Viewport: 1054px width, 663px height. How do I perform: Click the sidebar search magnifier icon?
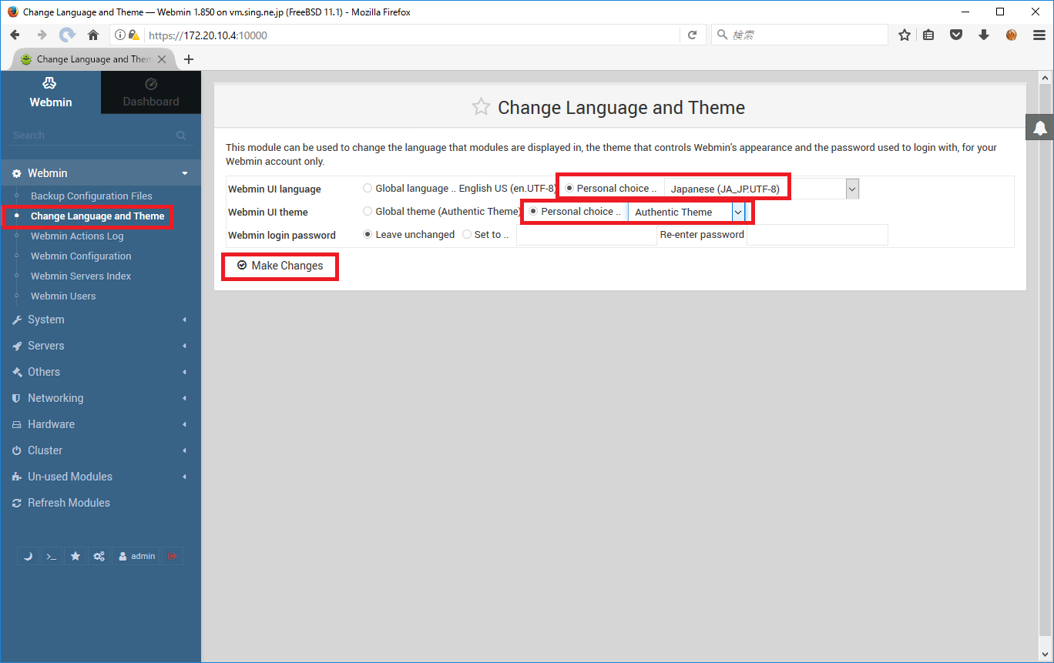point(181,136)
